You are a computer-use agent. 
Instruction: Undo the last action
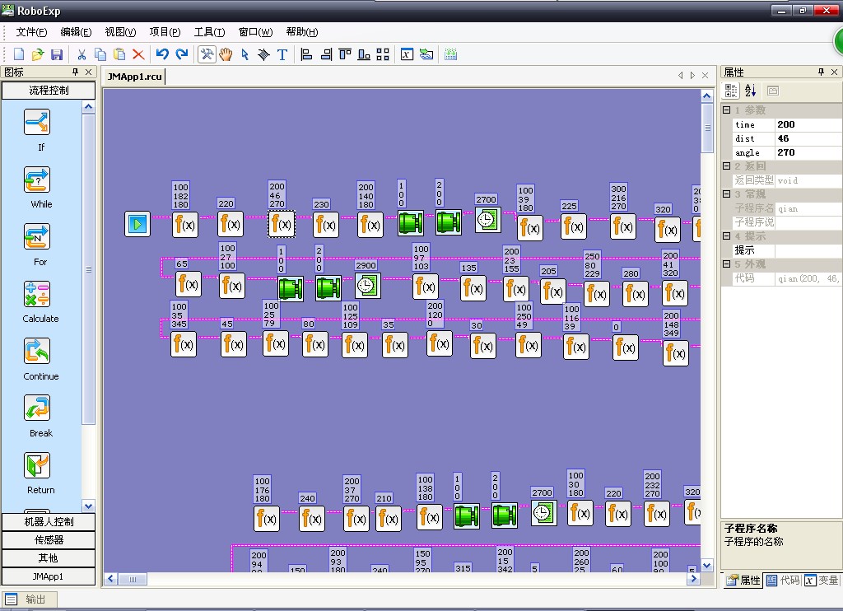(162, 54)
